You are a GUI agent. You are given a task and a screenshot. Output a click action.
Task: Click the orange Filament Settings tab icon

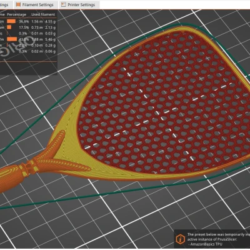18,4
